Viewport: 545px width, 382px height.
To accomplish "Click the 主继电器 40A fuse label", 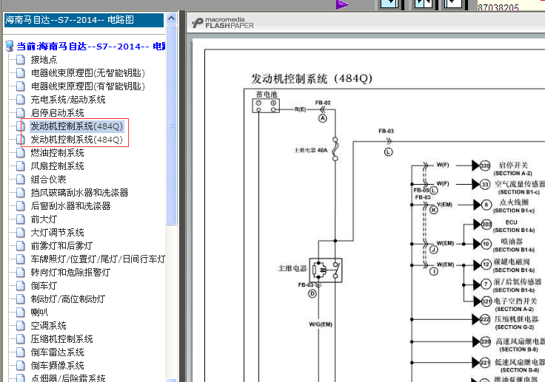I will pos(311,150).
